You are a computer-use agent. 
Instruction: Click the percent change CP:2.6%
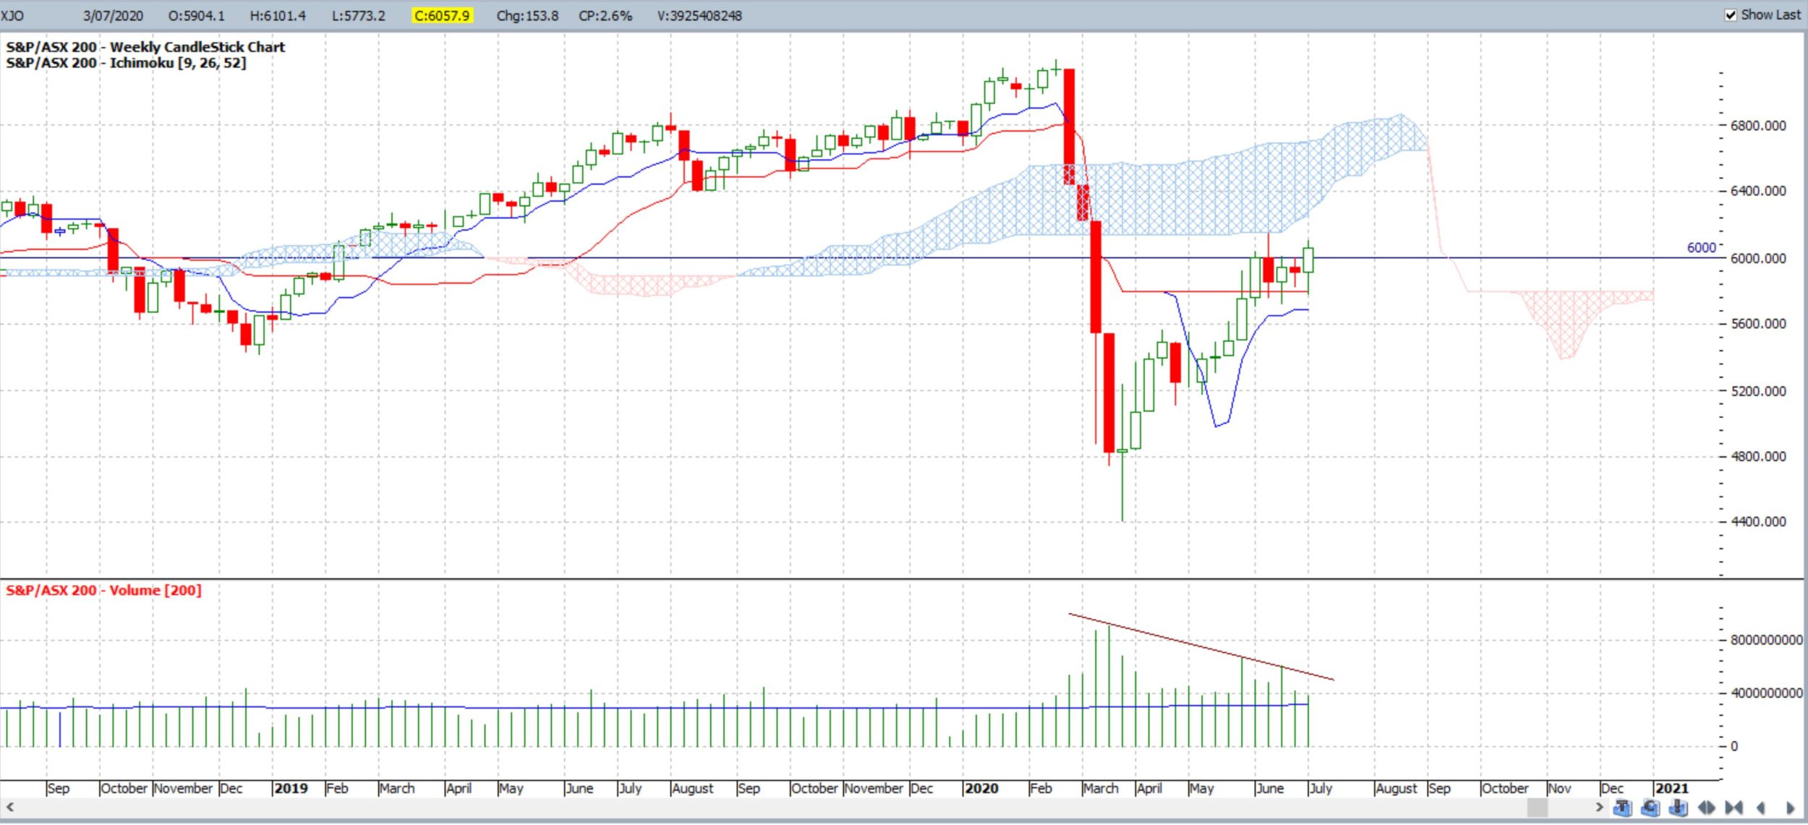click(605, 15)
